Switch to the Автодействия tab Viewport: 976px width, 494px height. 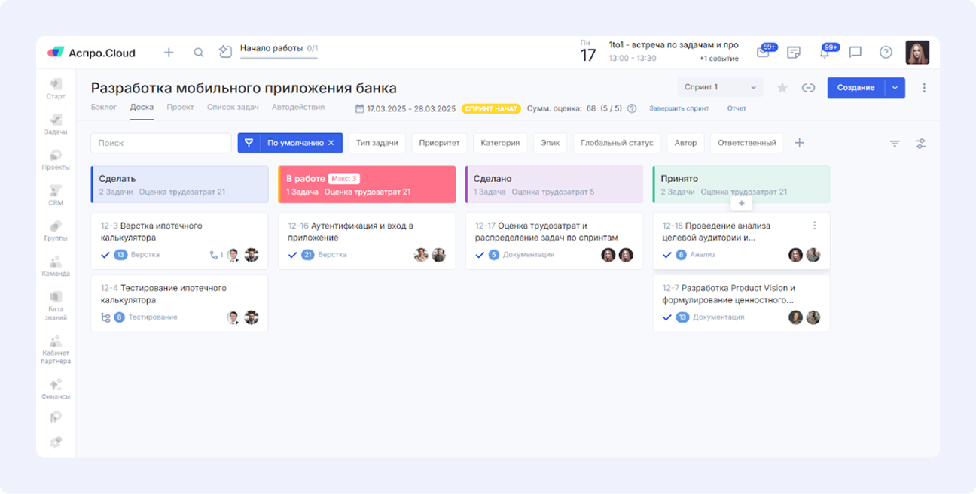coord(298,108)
